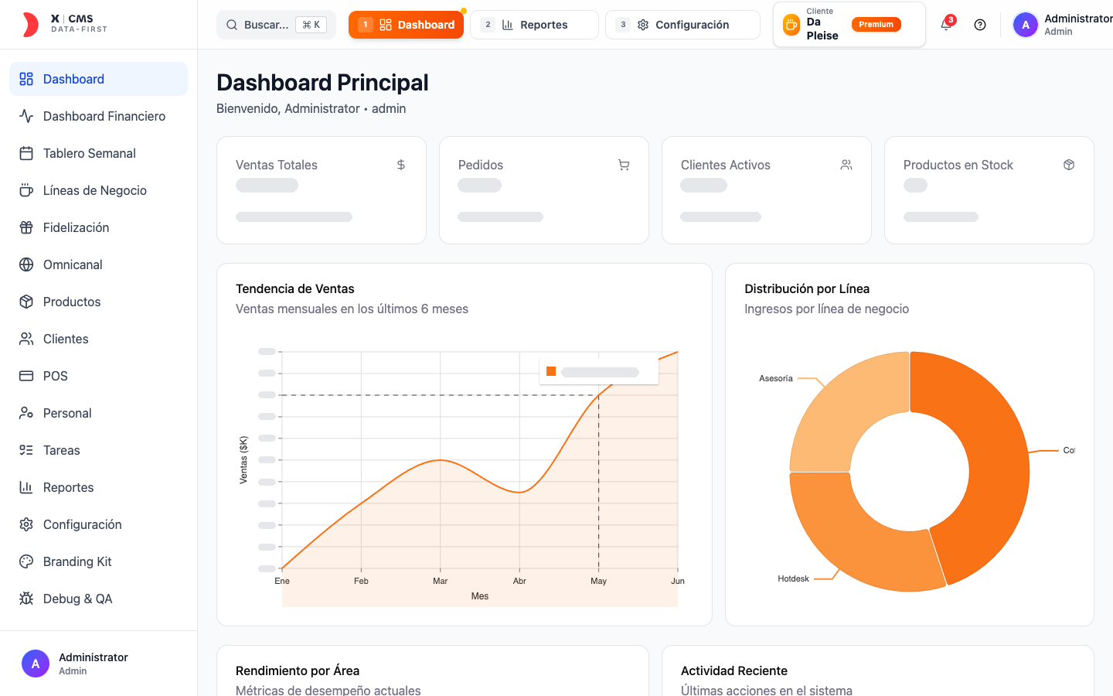The width and height of the screenshot is (1113, 696).
Task: Click the Branding Kit palette icon
Action: (x=26, y=561)
